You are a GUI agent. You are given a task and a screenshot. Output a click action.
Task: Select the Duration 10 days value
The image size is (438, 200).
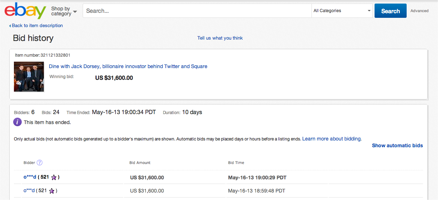tap(192, 112)
